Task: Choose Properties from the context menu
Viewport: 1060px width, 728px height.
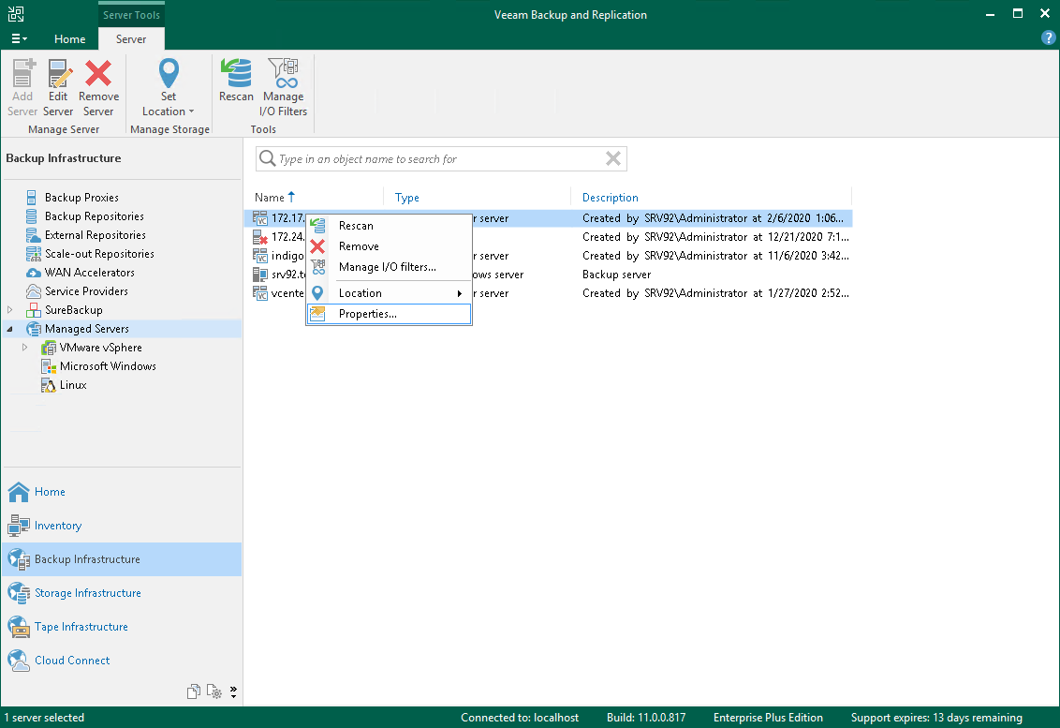Action: [367, 314]
